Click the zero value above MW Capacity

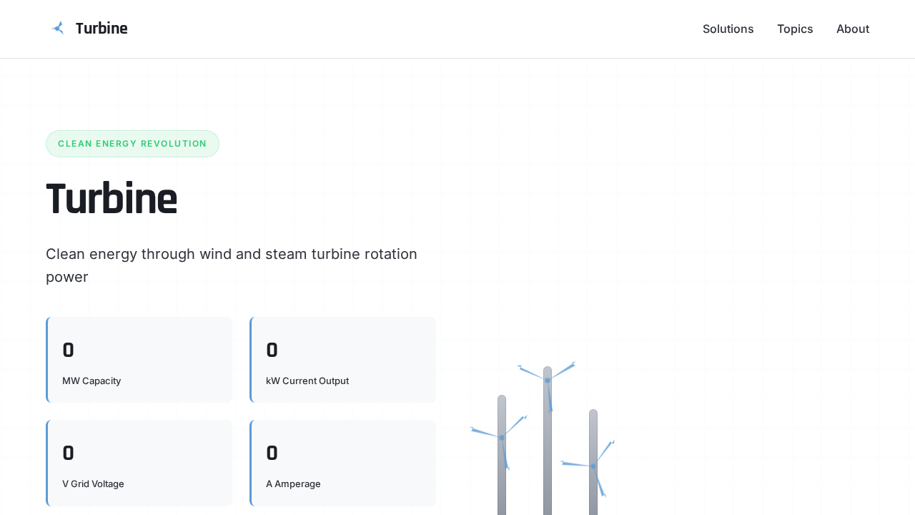[x=68, y=350]
